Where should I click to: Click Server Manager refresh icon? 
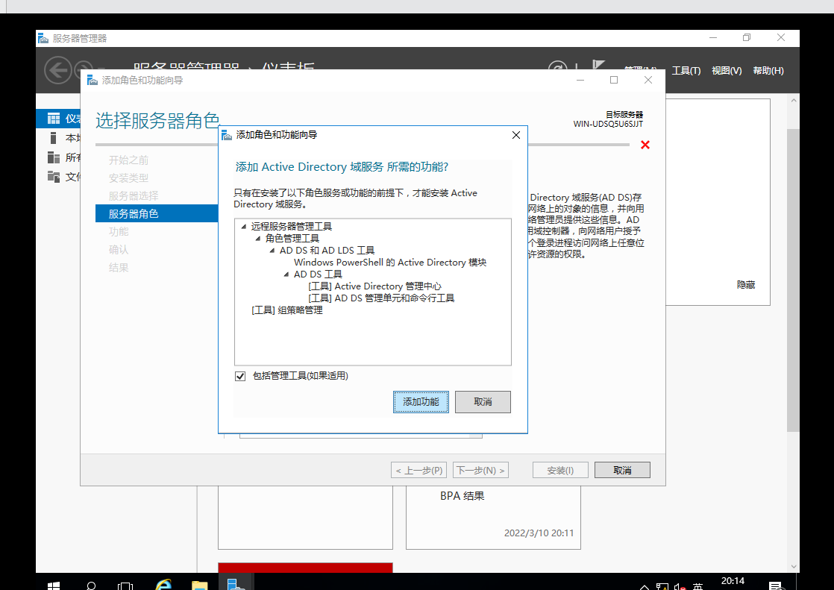[557, 66]
